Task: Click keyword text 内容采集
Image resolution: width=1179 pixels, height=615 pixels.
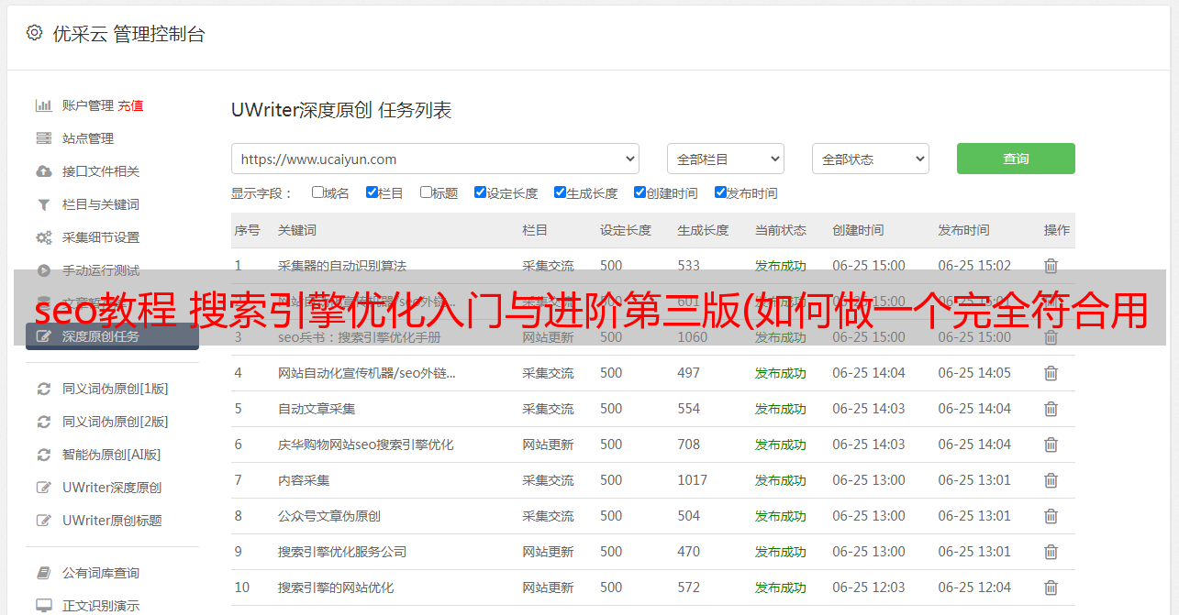Action: click(304, 480)
